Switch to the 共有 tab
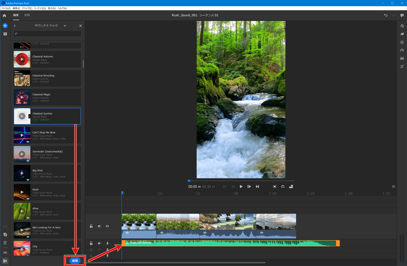This screenshot has height=266, width=407. pos(27,15)
